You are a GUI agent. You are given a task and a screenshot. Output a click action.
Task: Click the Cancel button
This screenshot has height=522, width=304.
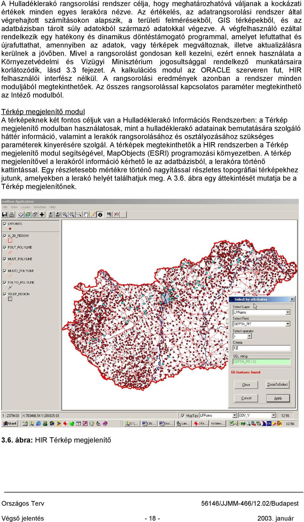(246, 398)
